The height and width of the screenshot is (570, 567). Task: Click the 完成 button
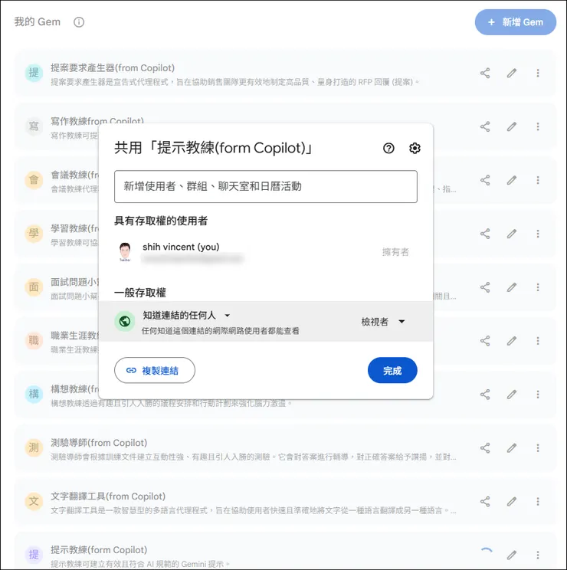pos(392,371)
